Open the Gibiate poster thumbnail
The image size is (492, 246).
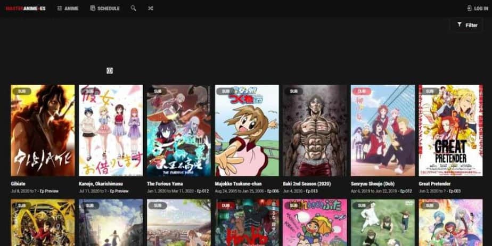coord(43,130)
